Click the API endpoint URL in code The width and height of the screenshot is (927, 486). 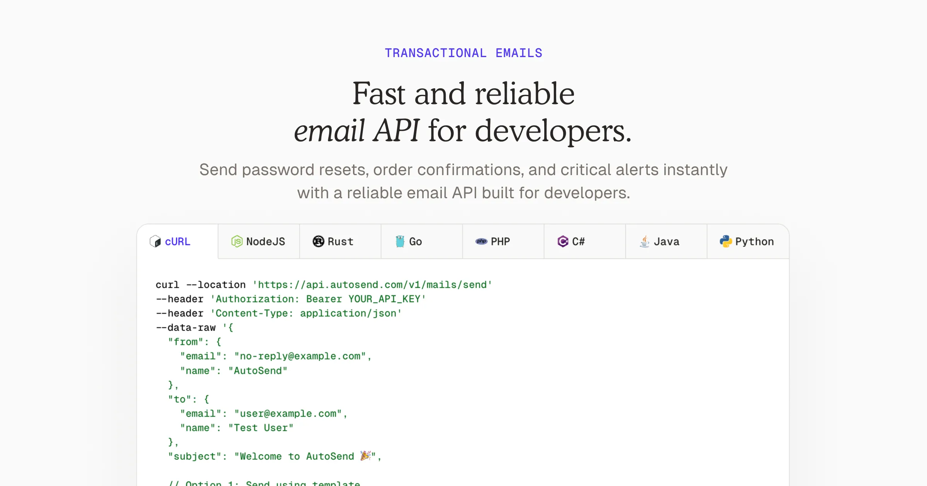pyautogui.click(x=372, y=285)
